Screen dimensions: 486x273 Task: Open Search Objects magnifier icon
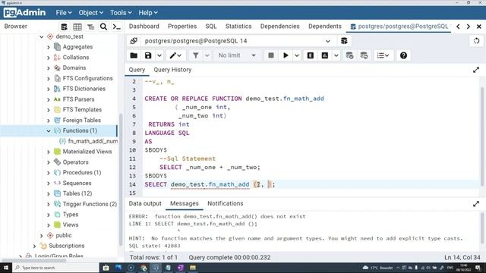[103, 27]
